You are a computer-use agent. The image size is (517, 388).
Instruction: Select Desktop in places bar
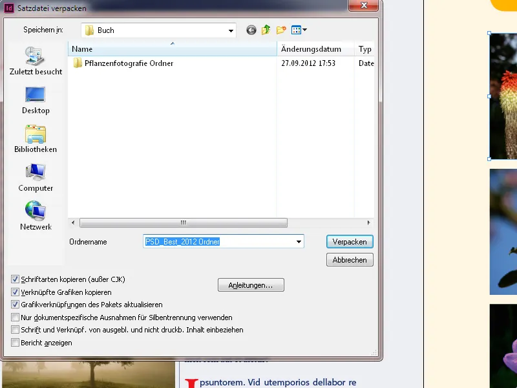tap(36, 101)
